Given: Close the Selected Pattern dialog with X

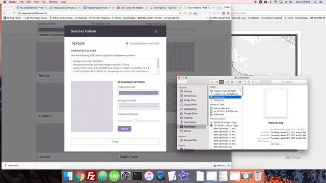Looking at the screenshot, I should point(156,32).
